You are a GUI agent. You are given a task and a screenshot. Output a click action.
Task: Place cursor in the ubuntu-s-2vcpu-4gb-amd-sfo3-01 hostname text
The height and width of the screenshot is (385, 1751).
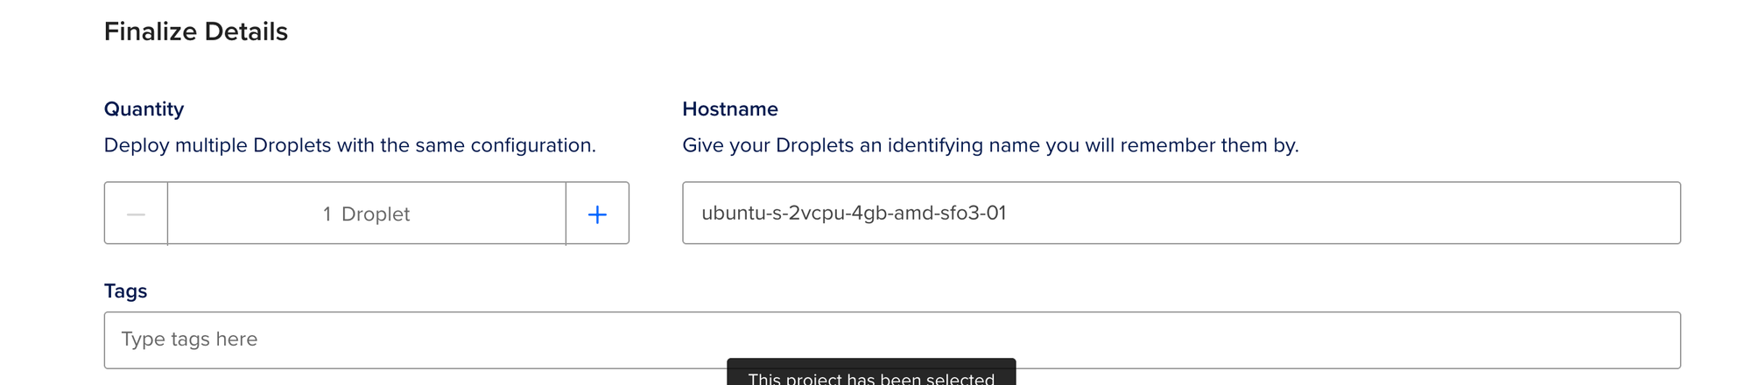pos(854,213)
